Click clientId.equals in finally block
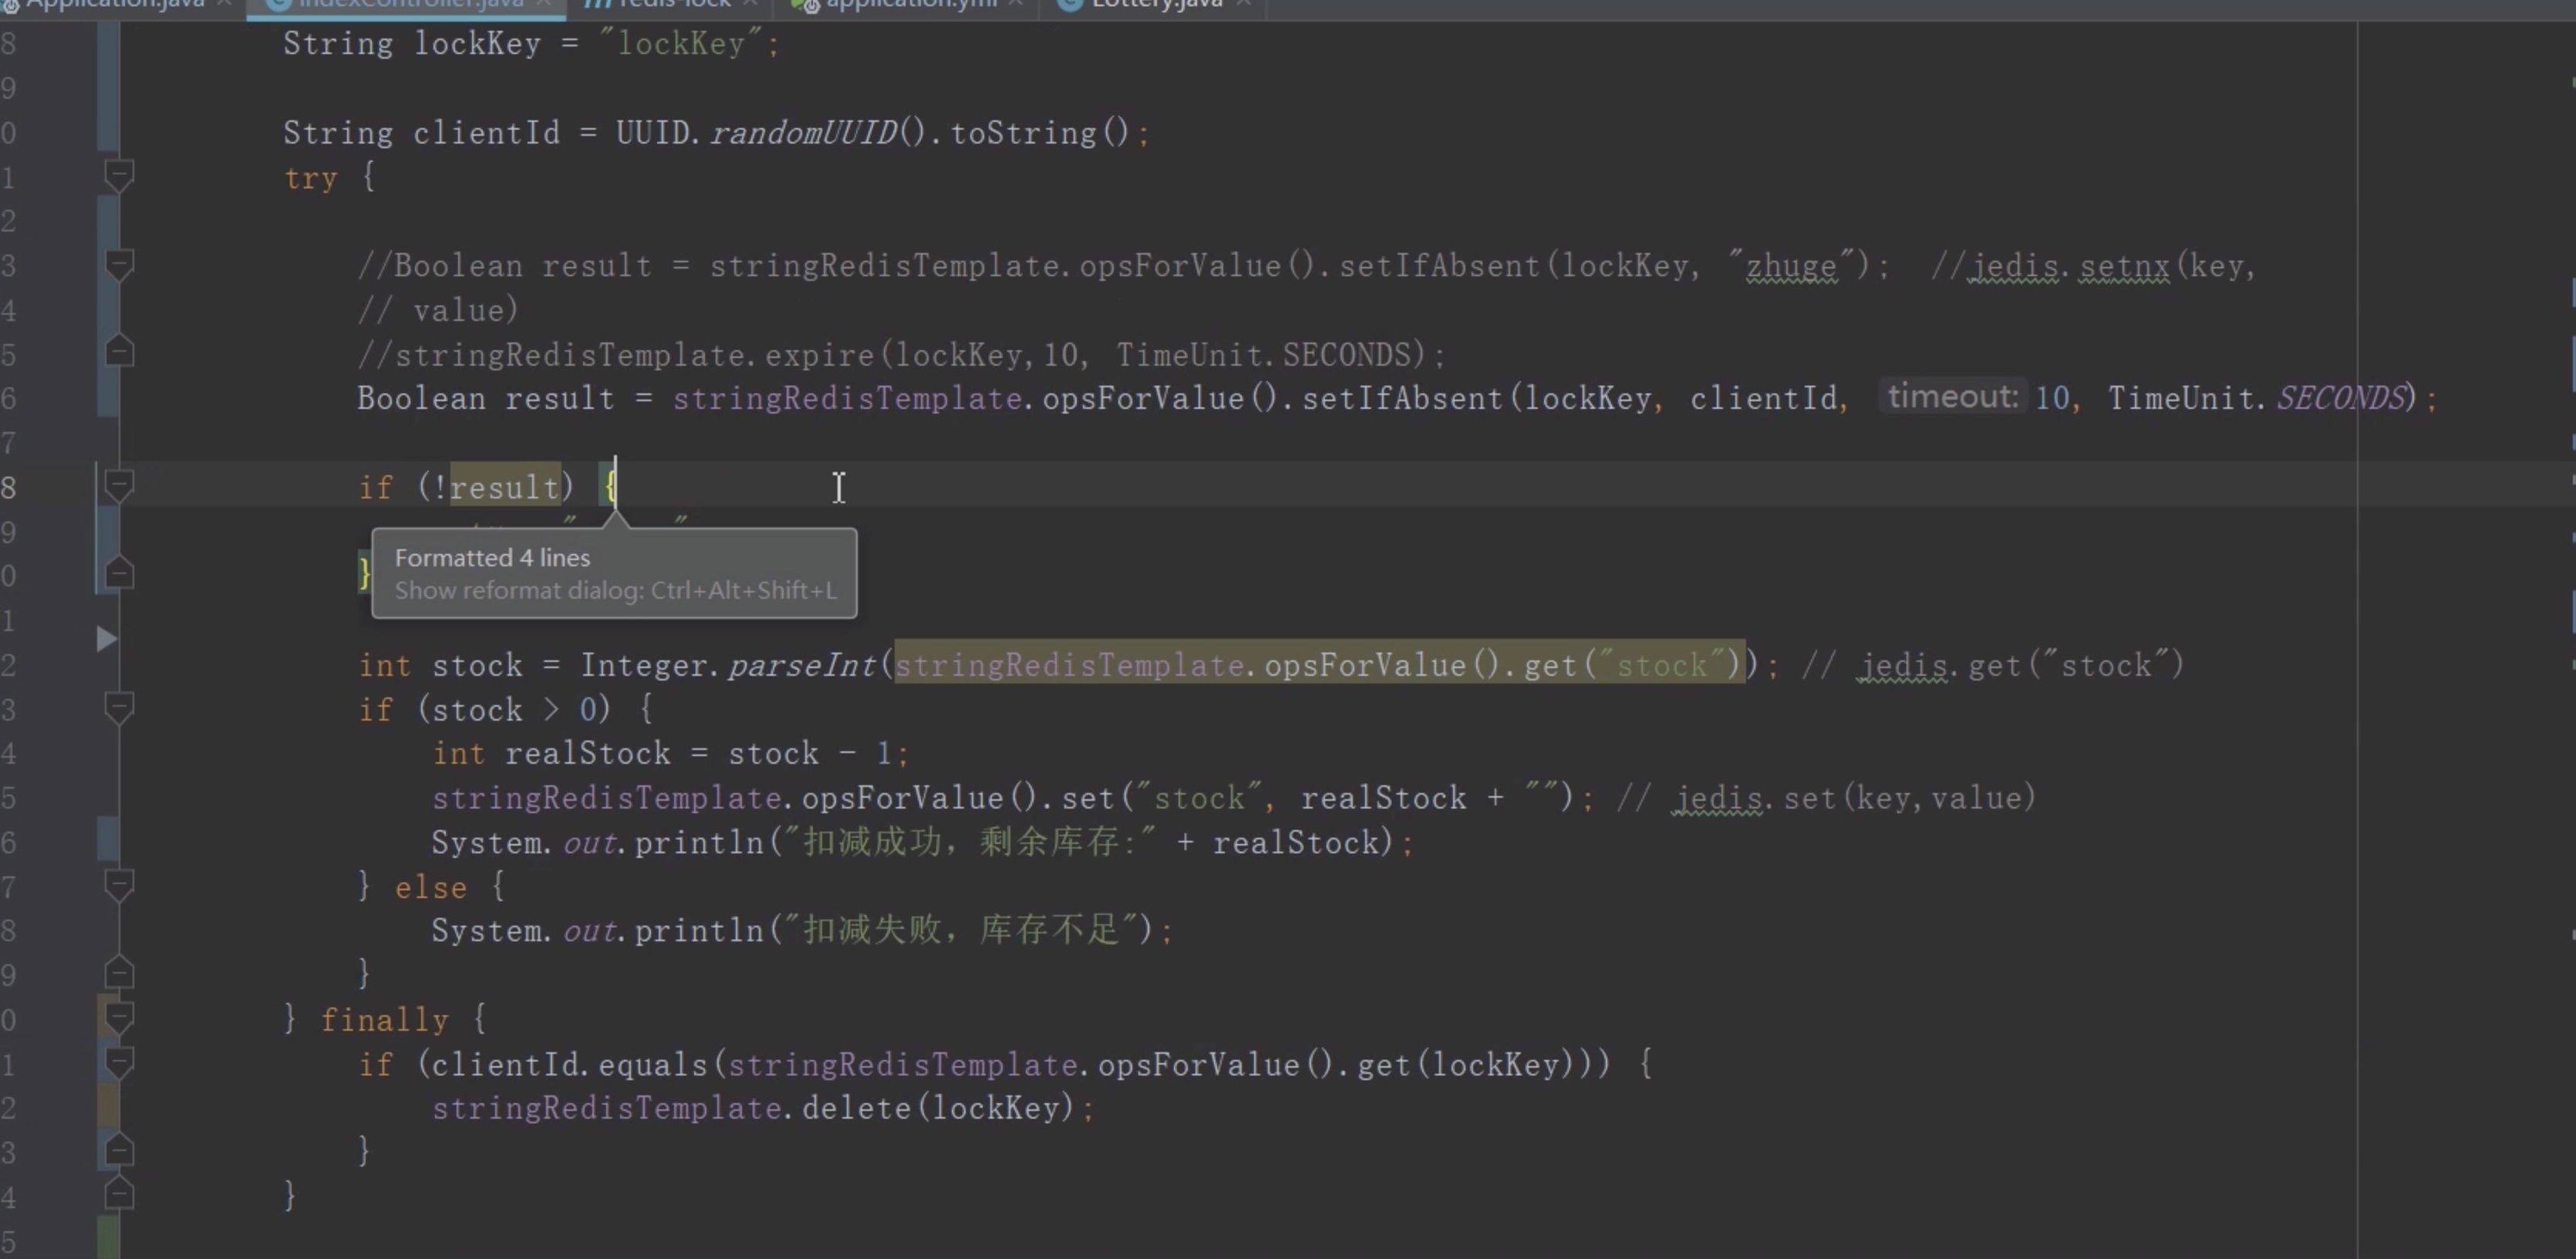The height and width of the screenshot is (1259, 2576). (x=569, y=1064)
